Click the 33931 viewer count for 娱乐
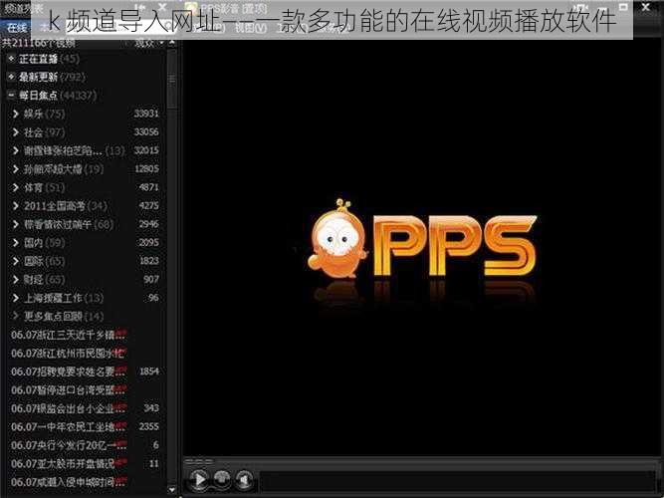 click(146, 114)
